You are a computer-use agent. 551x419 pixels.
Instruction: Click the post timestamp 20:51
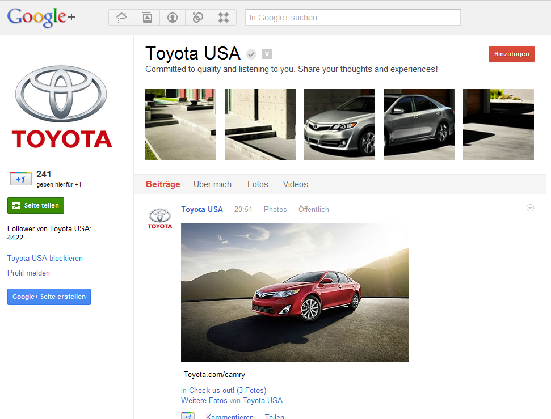(x=243, y=209)
